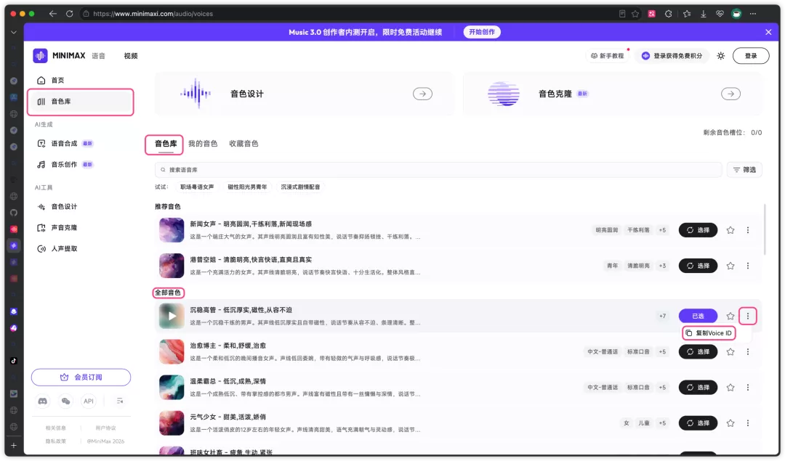The width and height of the screenshot is (785, 461).
Task: Open the WeChat icon link
Action: pyautogui.click(x=65, y=401)
